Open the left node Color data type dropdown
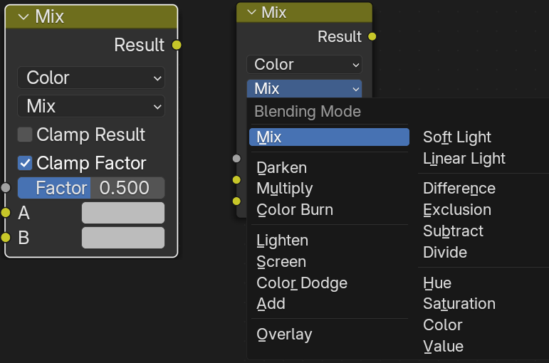The height and width of the screenshot is (363, 549). tap(91, 78)
